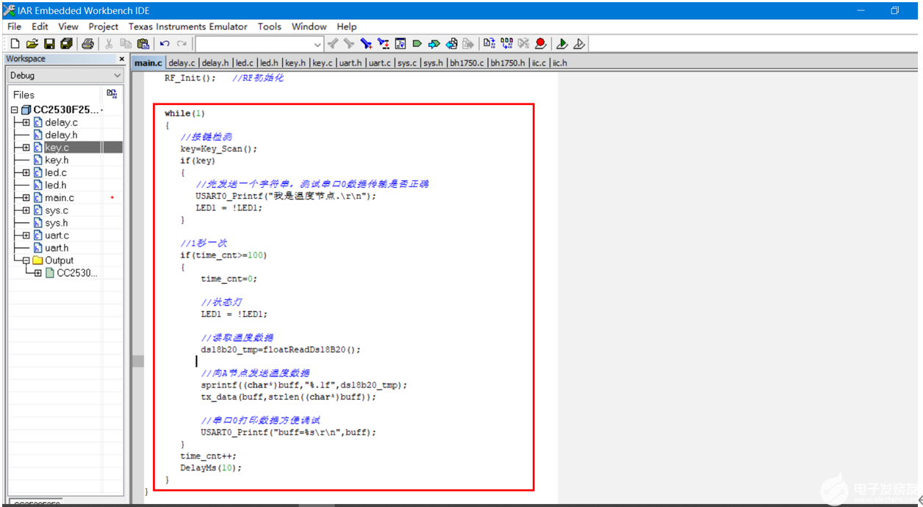Undo the last edit
The image size is (923, 507).
pos(163,43)
